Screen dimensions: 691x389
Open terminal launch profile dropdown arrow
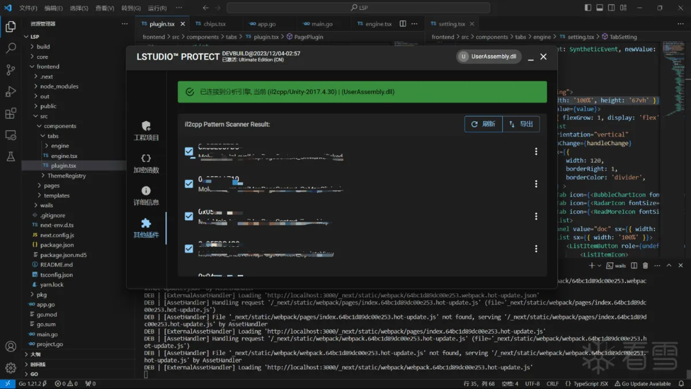pos(599,266)
